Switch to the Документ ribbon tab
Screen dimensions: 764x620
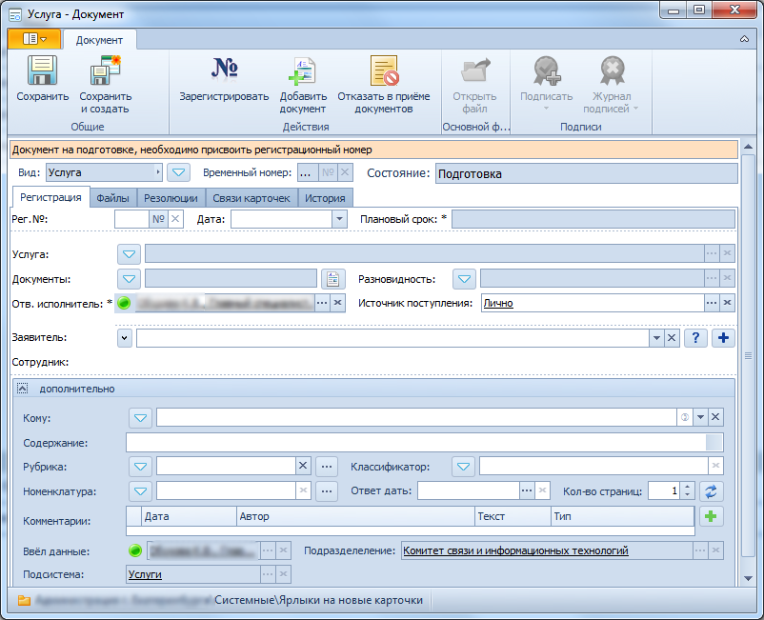click(99, 40)
